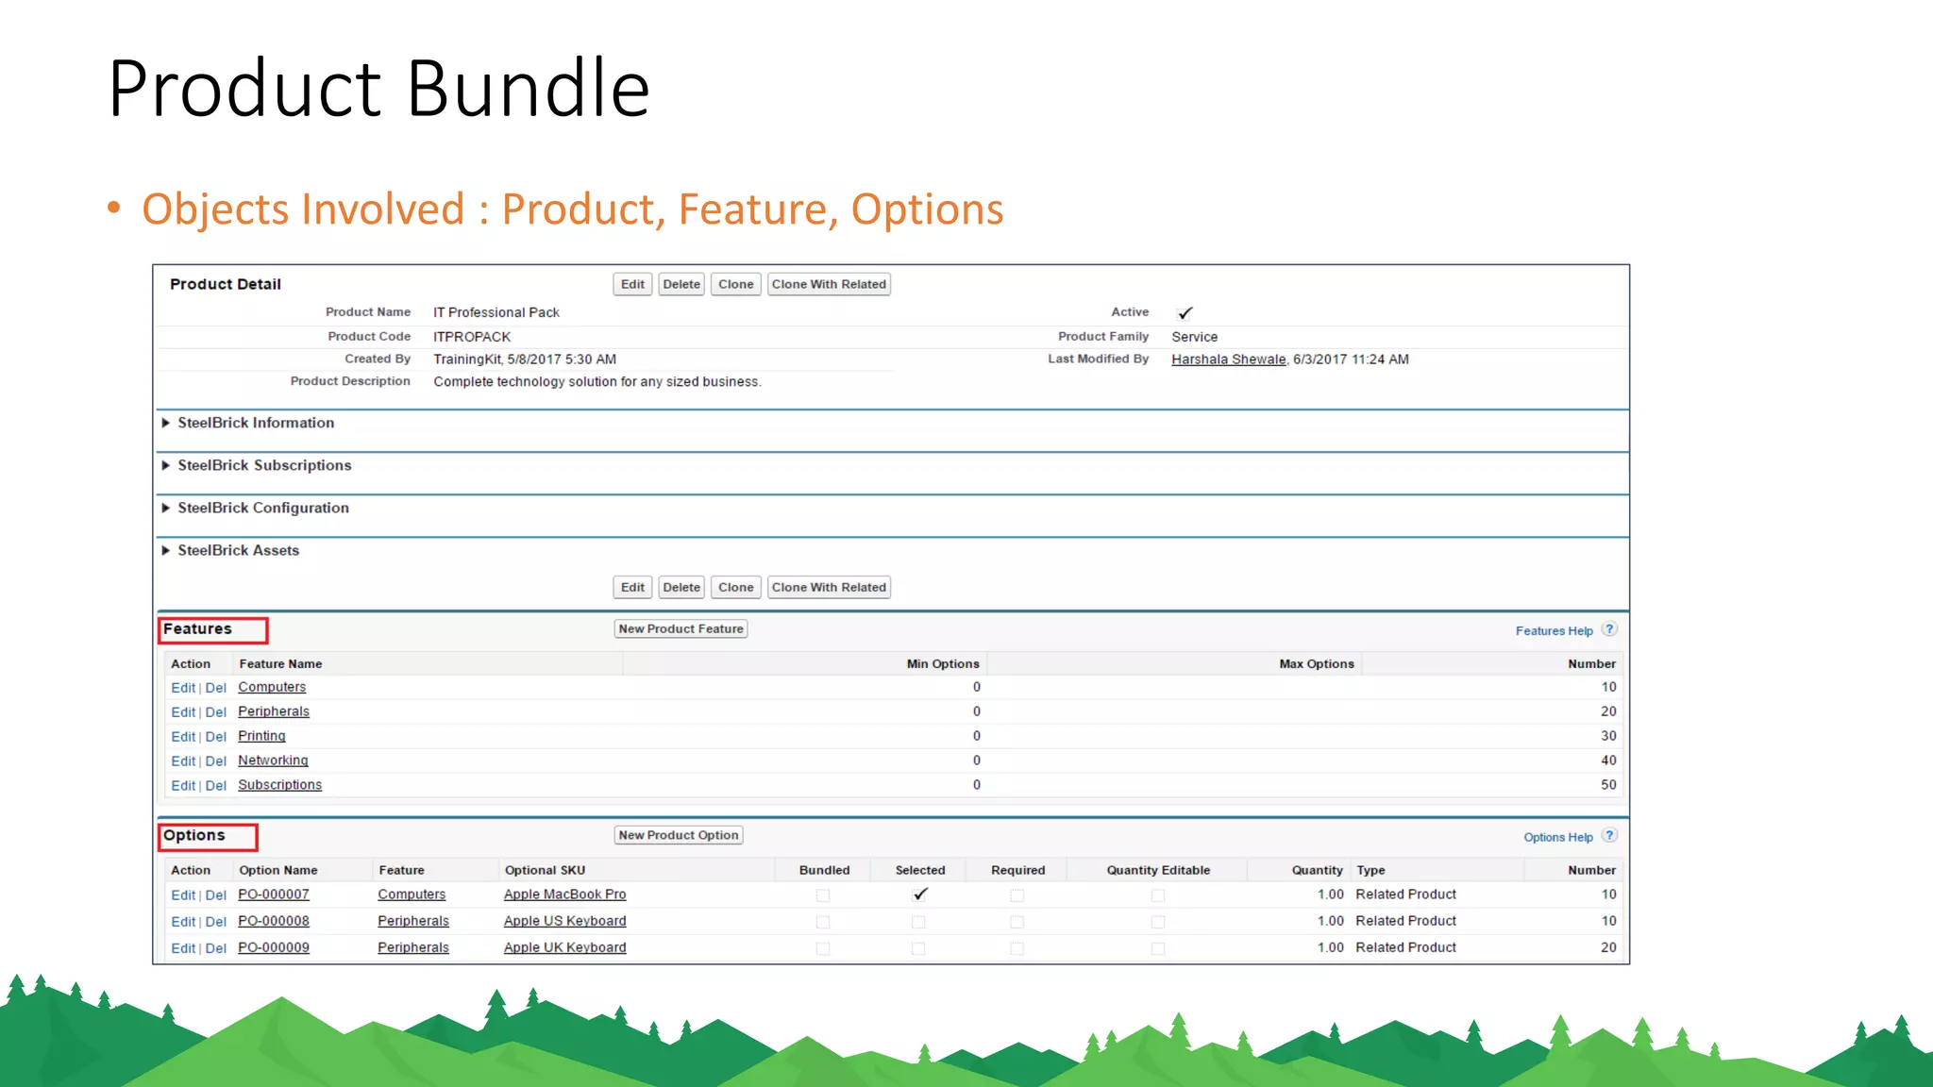The image size is (1933, 1087).
Task: Toggle Bundled checkbox for Apple US Keyboard
Action: 823,922
